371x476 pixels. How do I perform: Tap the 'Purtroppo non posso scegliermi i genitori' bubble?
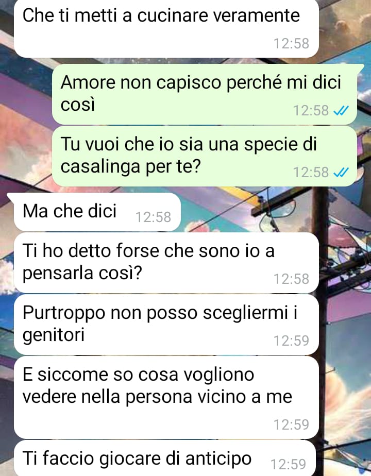click(166, 325)
